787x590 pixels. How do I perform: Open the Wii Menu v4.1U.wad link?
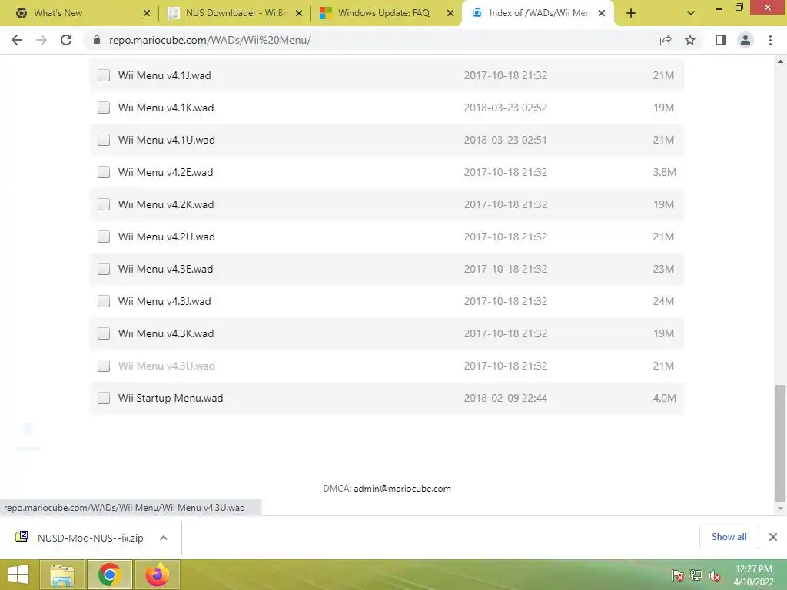[167, 140]
